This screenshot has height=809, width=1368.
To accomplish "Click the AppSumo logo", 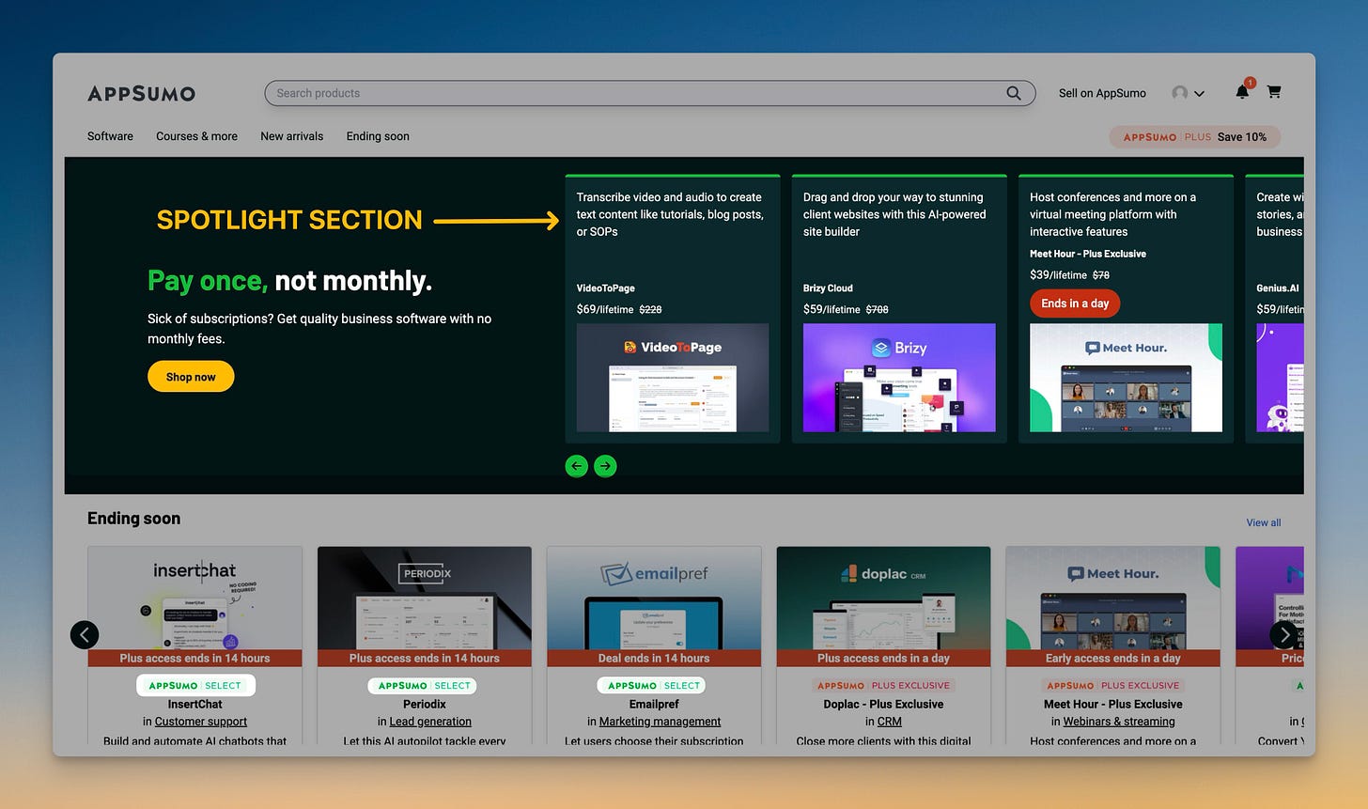I will click(x=141, y=93).
